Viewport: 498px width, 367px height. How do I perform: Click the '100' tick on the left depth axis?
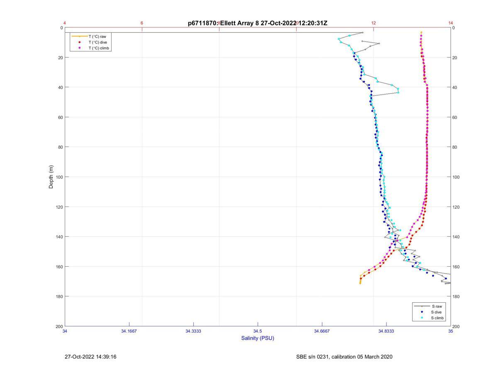[59, 177]
